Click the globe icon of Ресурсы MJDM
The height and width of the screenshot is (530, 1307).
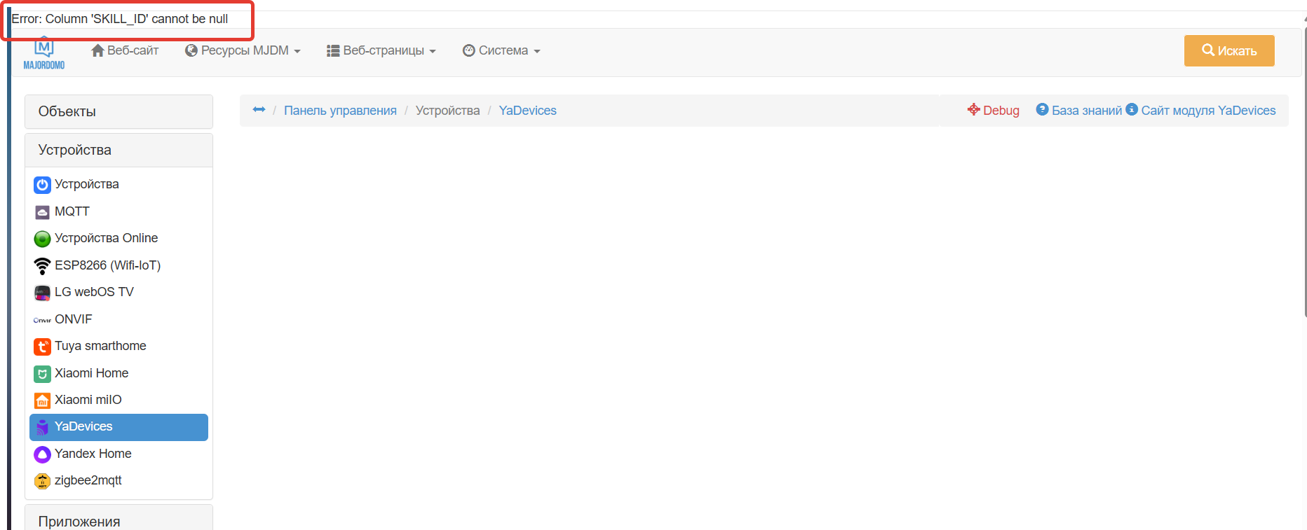tap(191, 50)
